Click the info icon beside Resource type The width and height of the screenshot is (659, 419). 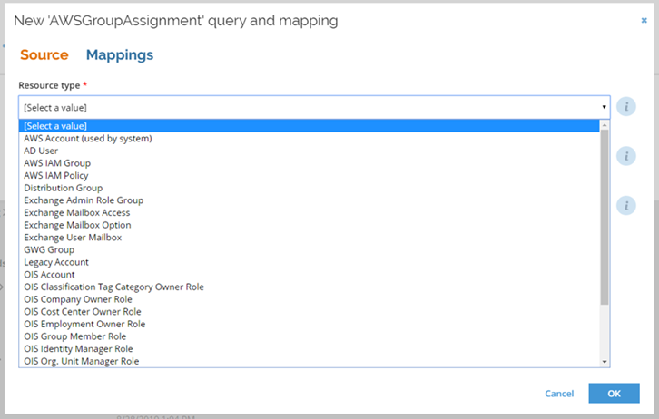pyautogui.click(x=625, y=107)
